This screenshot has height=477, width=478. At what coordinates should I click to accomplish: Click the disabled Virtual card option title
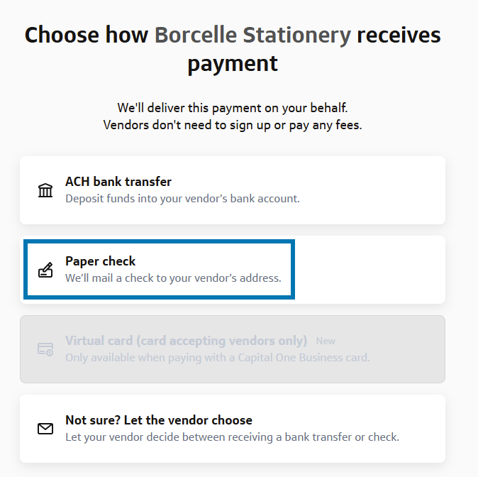pyautogui.click(x=186, y=341)
